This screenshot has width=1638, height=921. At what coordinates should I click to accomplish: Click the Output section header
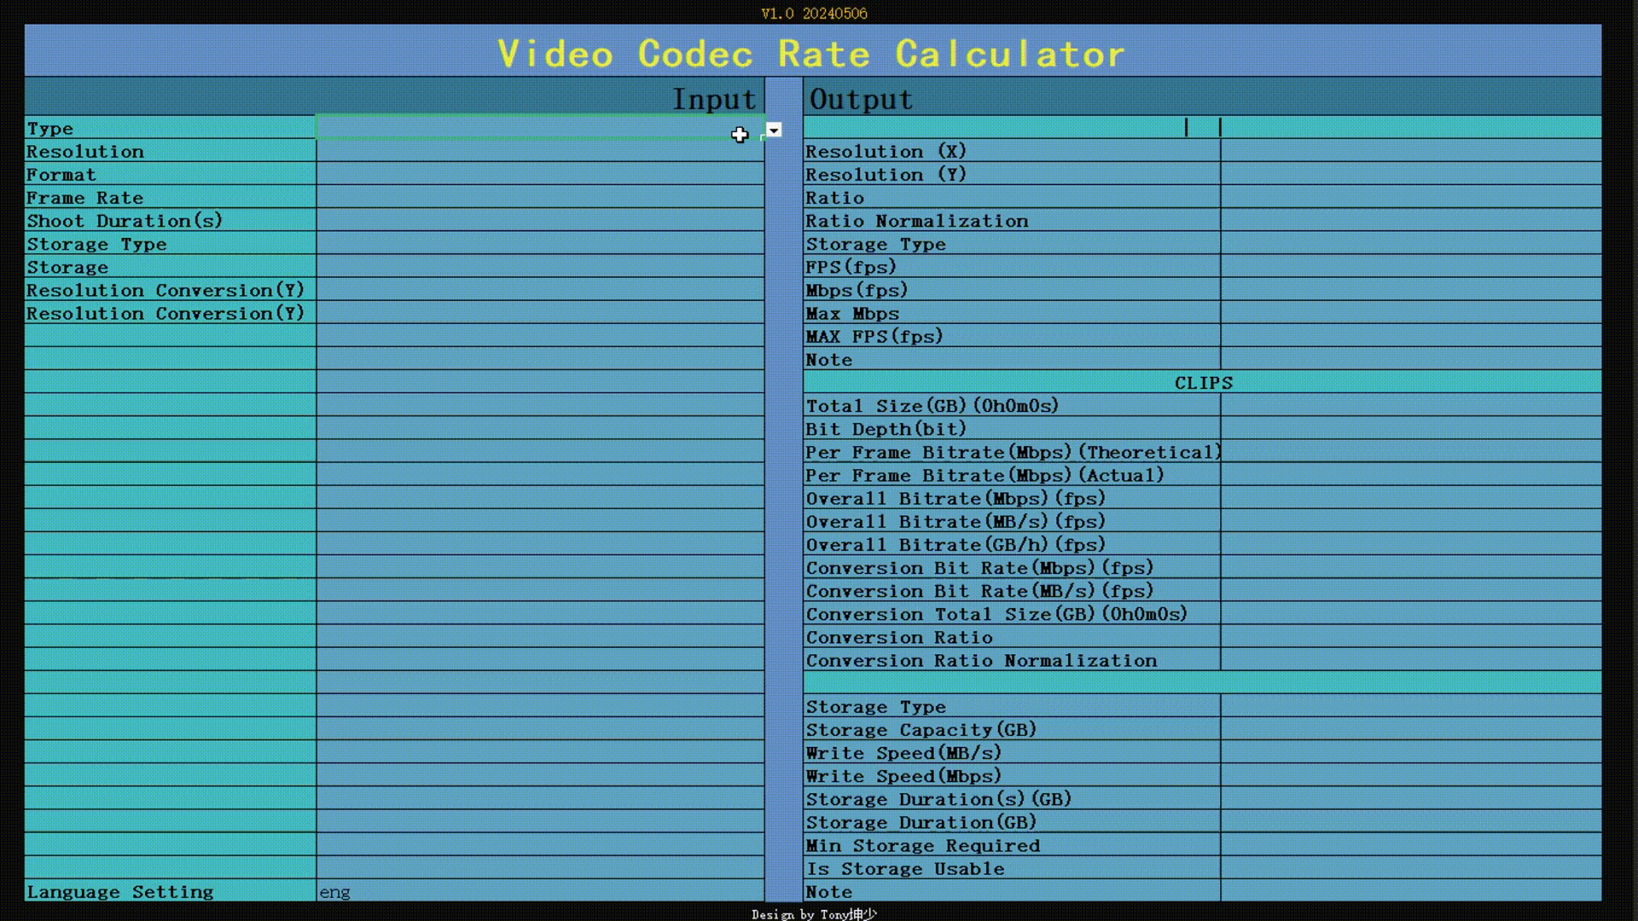click(x=861, y=99)
